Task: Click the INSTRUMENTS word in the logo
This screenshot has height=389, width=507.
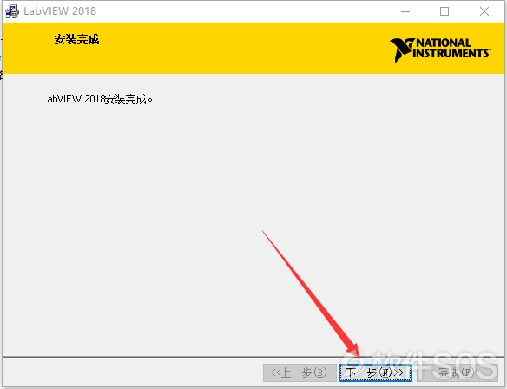Action: [x=451, y=53]
